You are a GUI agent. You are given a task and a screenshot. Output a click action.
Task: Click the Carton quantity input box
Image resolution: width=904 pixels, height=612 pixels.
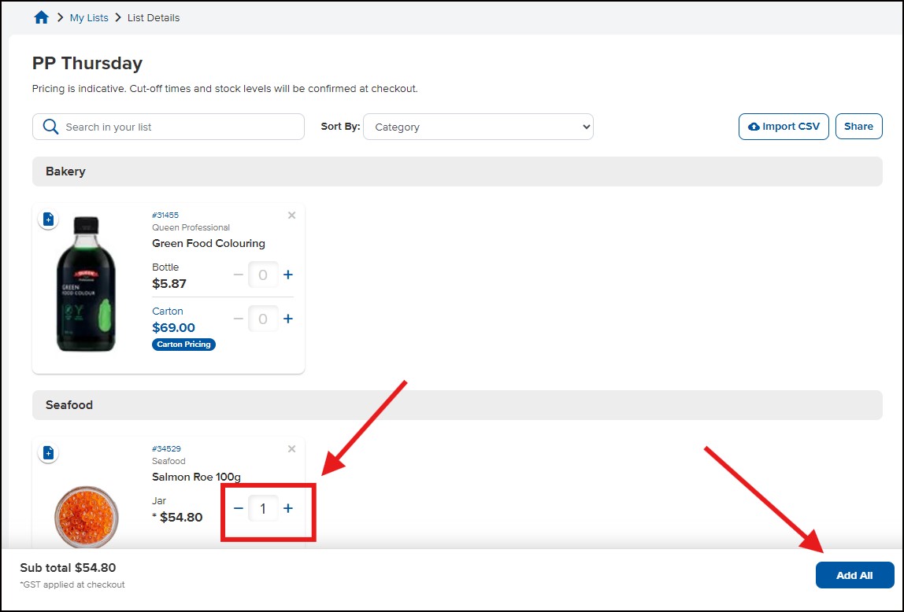coord(263,319)
